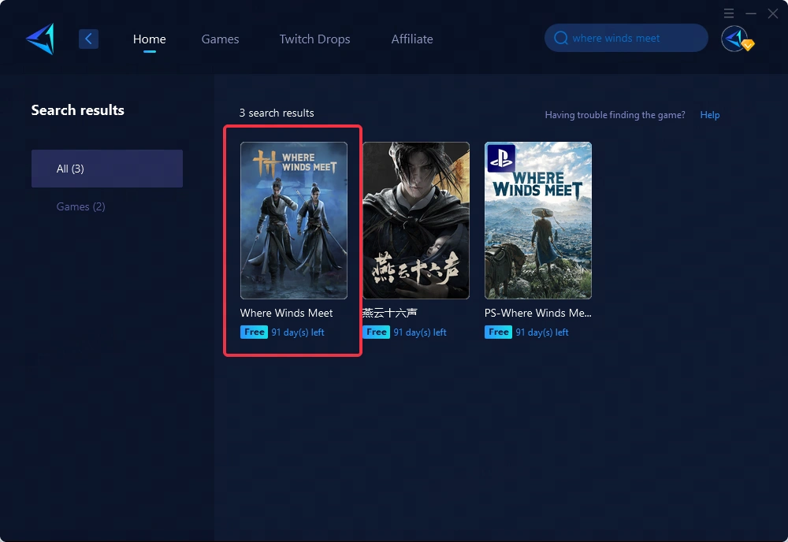
Task: Select the Where Winds Meet cover thumbnail
Action: tap(293, 221)
